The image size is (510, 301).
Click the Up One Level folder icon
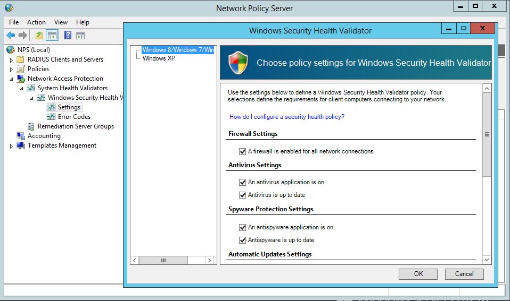39,36
